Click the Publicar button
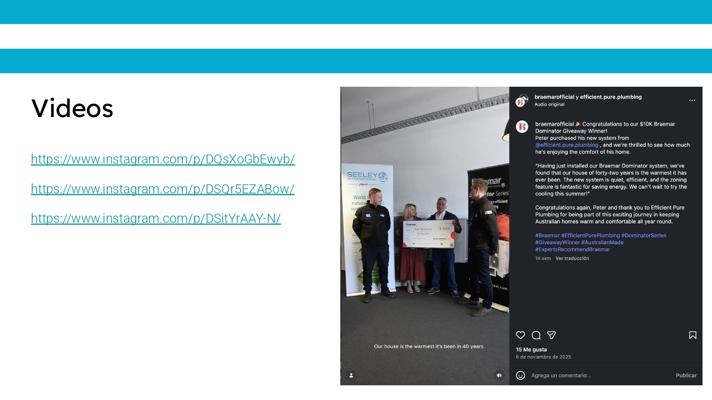Image resolution: width=712 pixels, height=400 pixels. (x=686, y=375)
